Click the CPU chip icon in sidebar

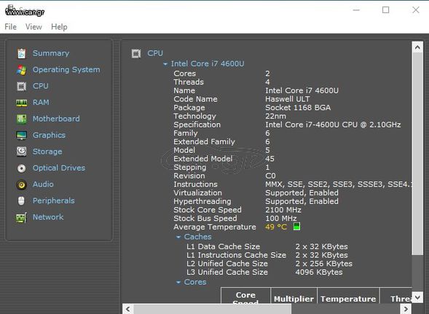tap(21, 86)
